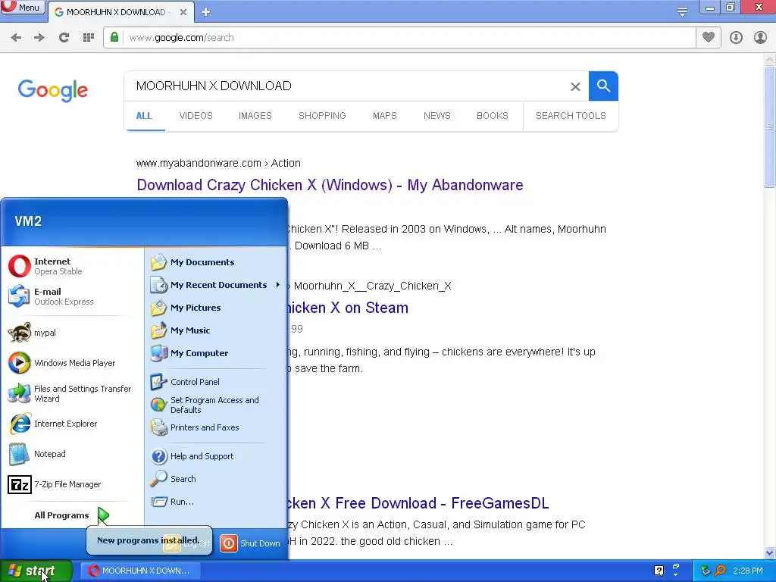Open My Documents folder

(216, 262)
